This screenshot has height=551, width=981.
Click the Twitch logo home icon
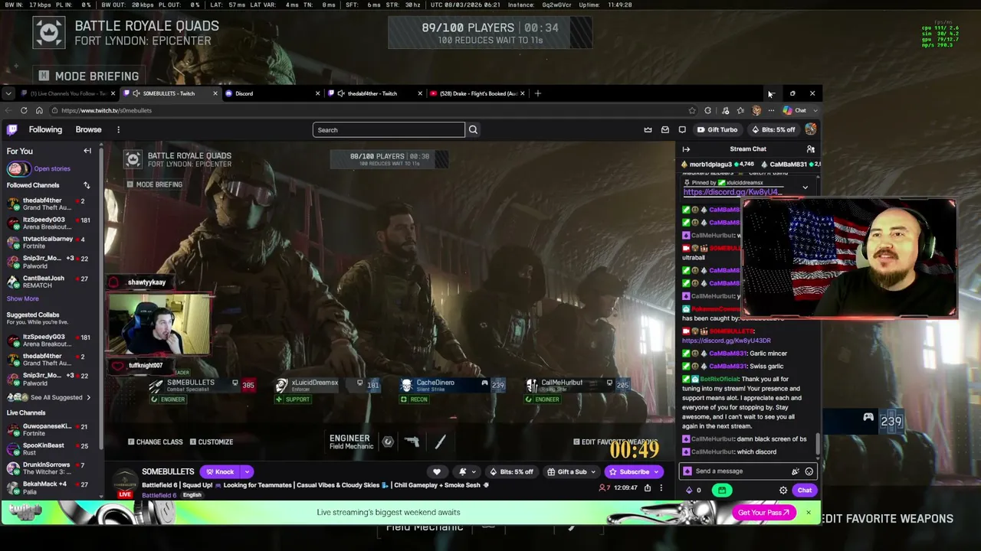pyautogui.click(x=13, y=129)
